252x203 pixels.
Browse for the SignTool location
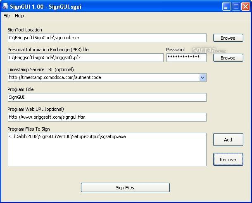tap(228, 38)
